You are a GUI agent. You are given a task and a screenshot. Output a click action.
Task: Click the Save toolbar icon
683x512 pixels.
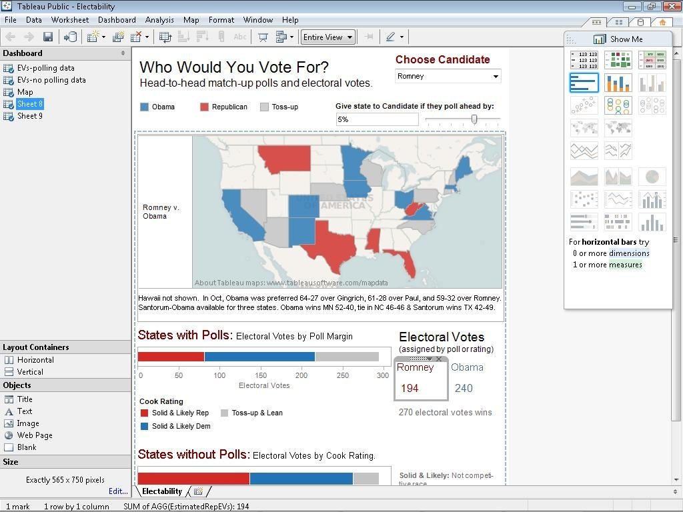[x=48, y=37]
